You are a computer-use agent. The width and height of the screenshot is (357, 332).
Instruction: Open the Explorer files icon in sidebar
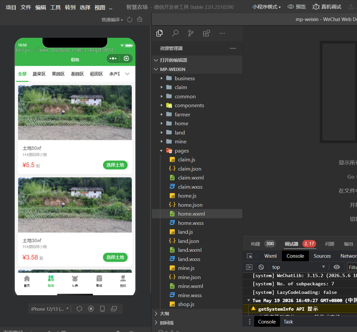[x=159, y=33]
